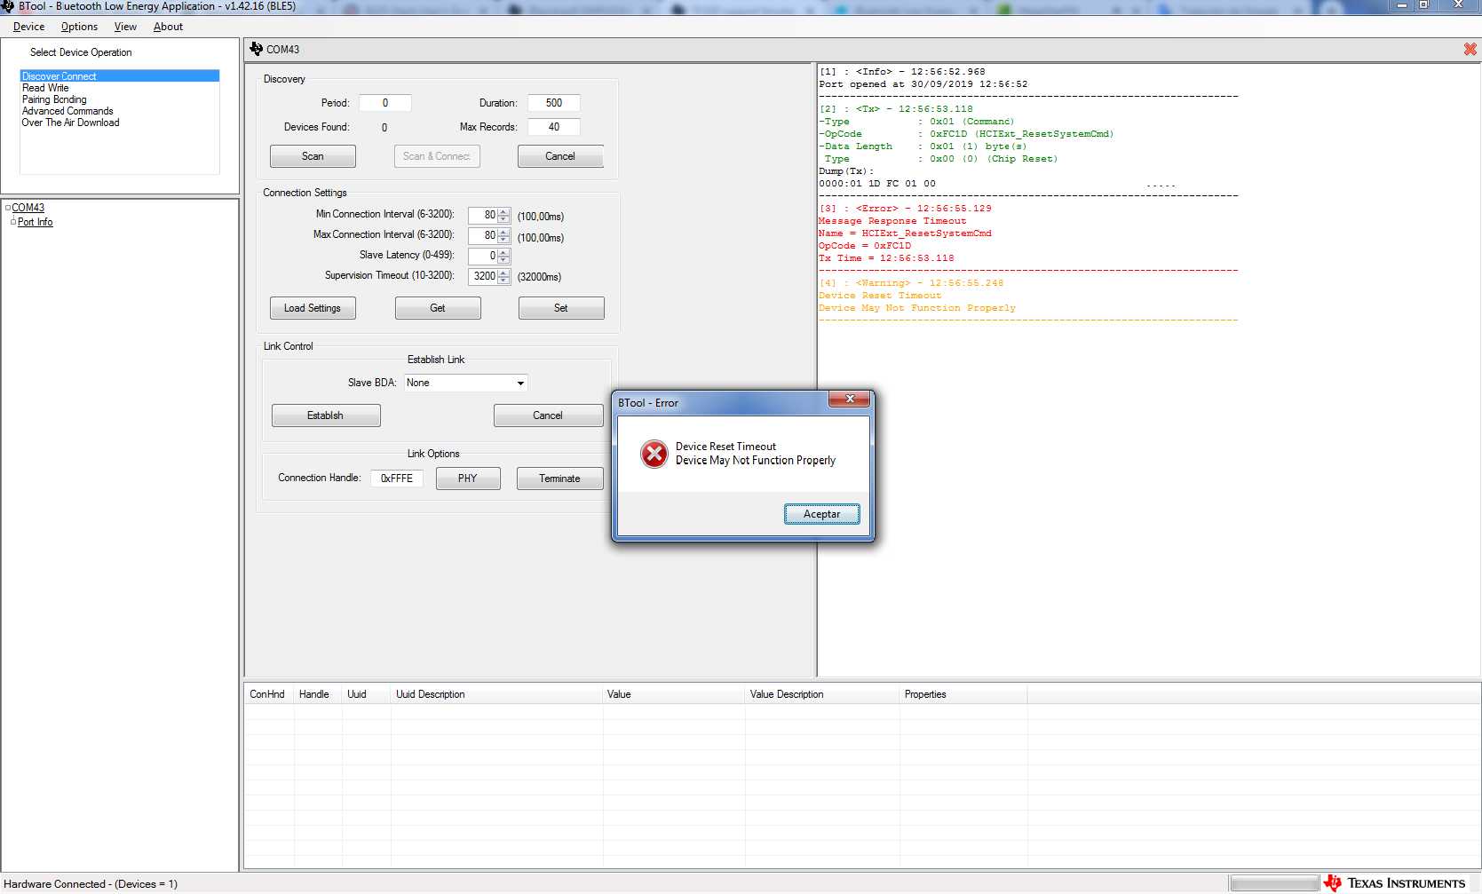1482x894 pixels.
Task: Click the up arrow on Supervision Timeout
Action: point(504,273)
